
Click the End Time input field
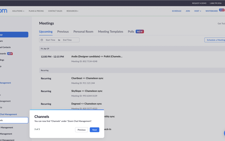coord(67,40)
